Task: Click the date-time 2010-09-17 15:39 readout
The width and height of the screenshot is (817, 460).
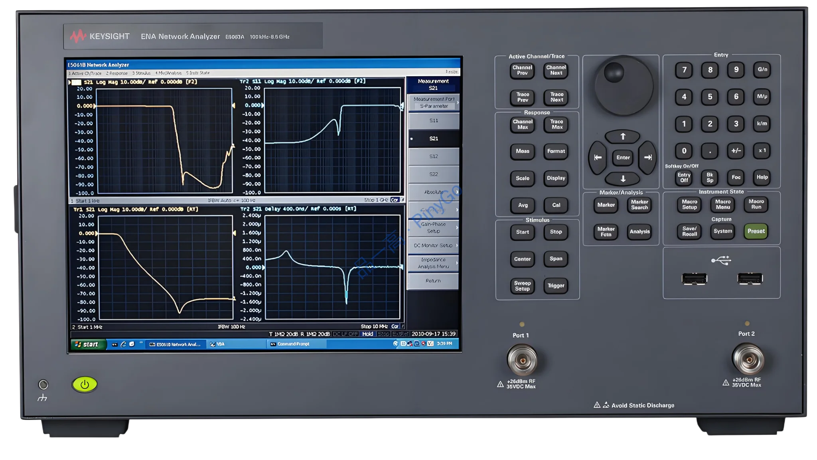Action: pyautogui.click(x=434, y=334)
